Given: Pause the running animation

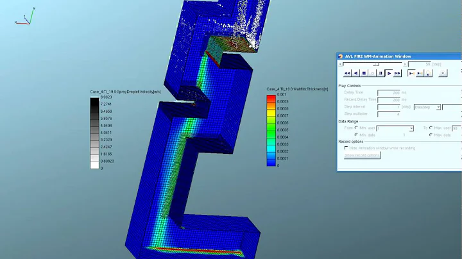Looking at the screenshot, I should tap(381, 73).
